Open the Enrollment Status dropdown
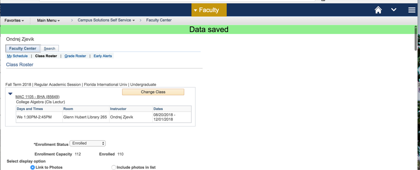This screenshot has width=420, height=170. pos(88,144)
